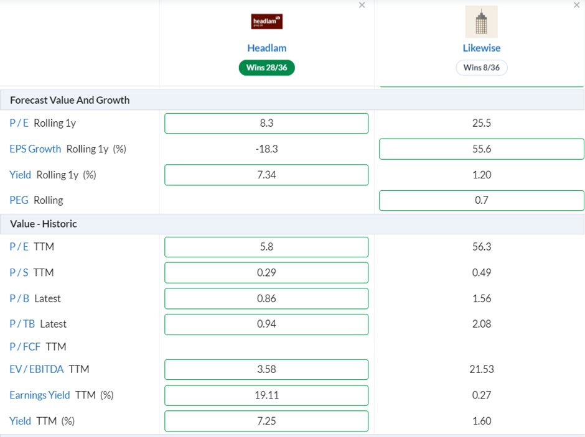Screen dimensions: 585x437
Task: Open the Headlam company link
Action: 267,48
